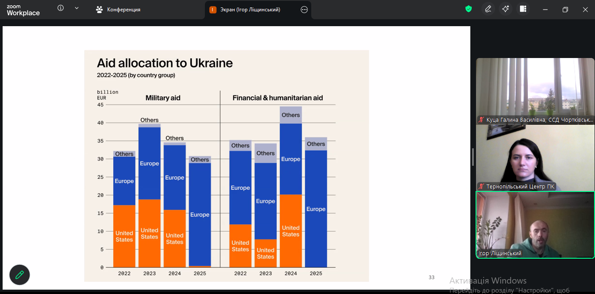Expand the dropdown chevron beside info icon
This screenshot has height=294, width=595.
point(77,8)
